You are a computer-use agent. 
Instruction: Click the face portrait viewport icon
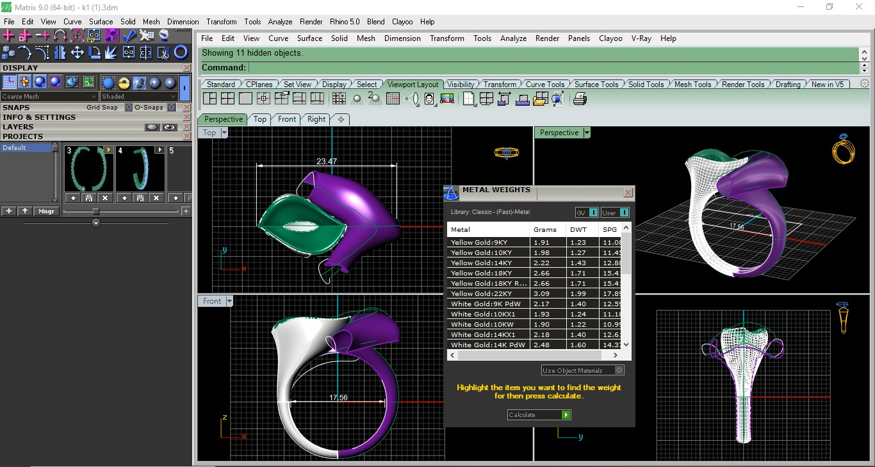pos(429,99)
